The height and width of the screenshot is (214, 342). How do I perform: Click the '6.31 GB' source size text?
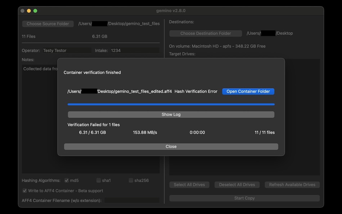point(100,36)
